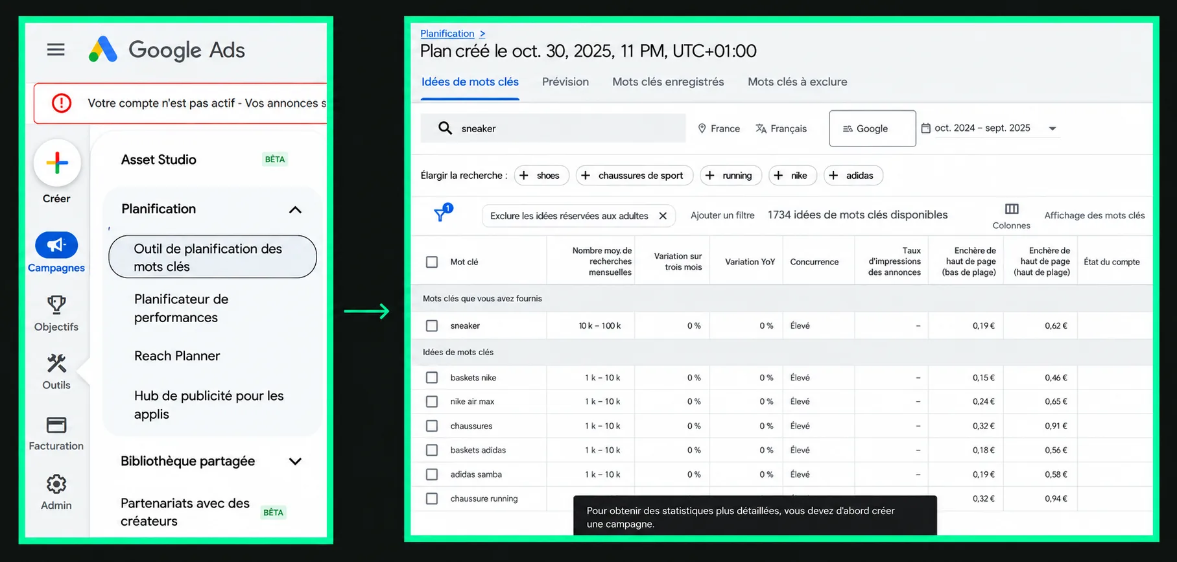Screen dimensions: 1177x562
Task: Switch to the Idées de mots clés tab
Action: point(470,82)
